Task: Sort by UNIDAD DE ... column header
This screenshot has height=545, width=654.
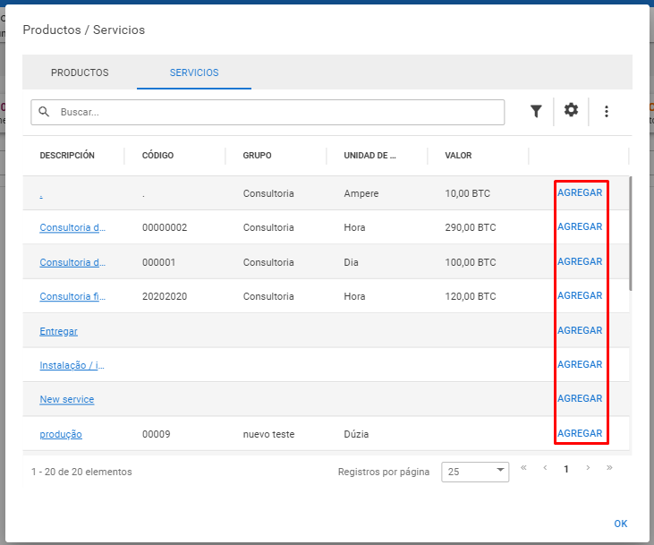Action: (x=369, y=155)
